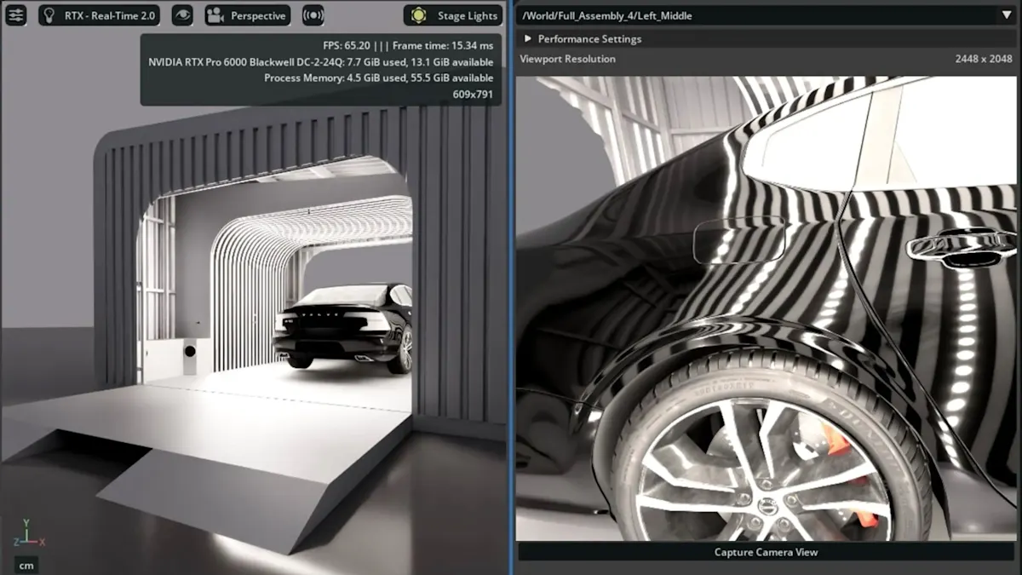Click the 609x791 viewport size text

(473, 94)
